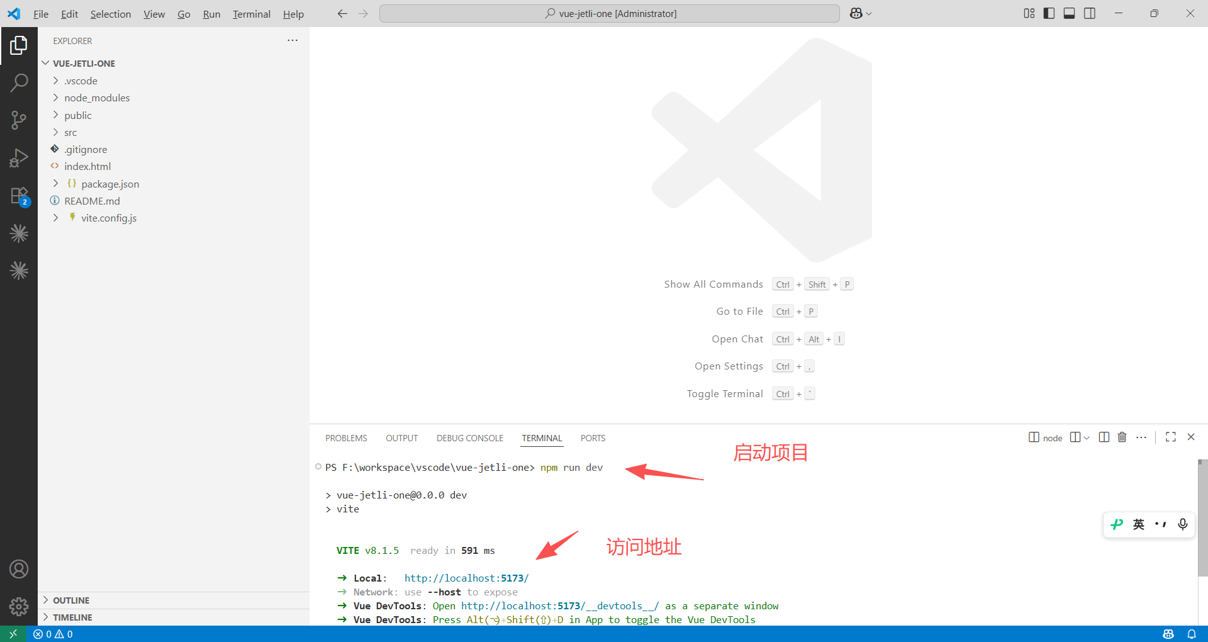Go forward with the right arrow
1208x642 pixels.
363,13
